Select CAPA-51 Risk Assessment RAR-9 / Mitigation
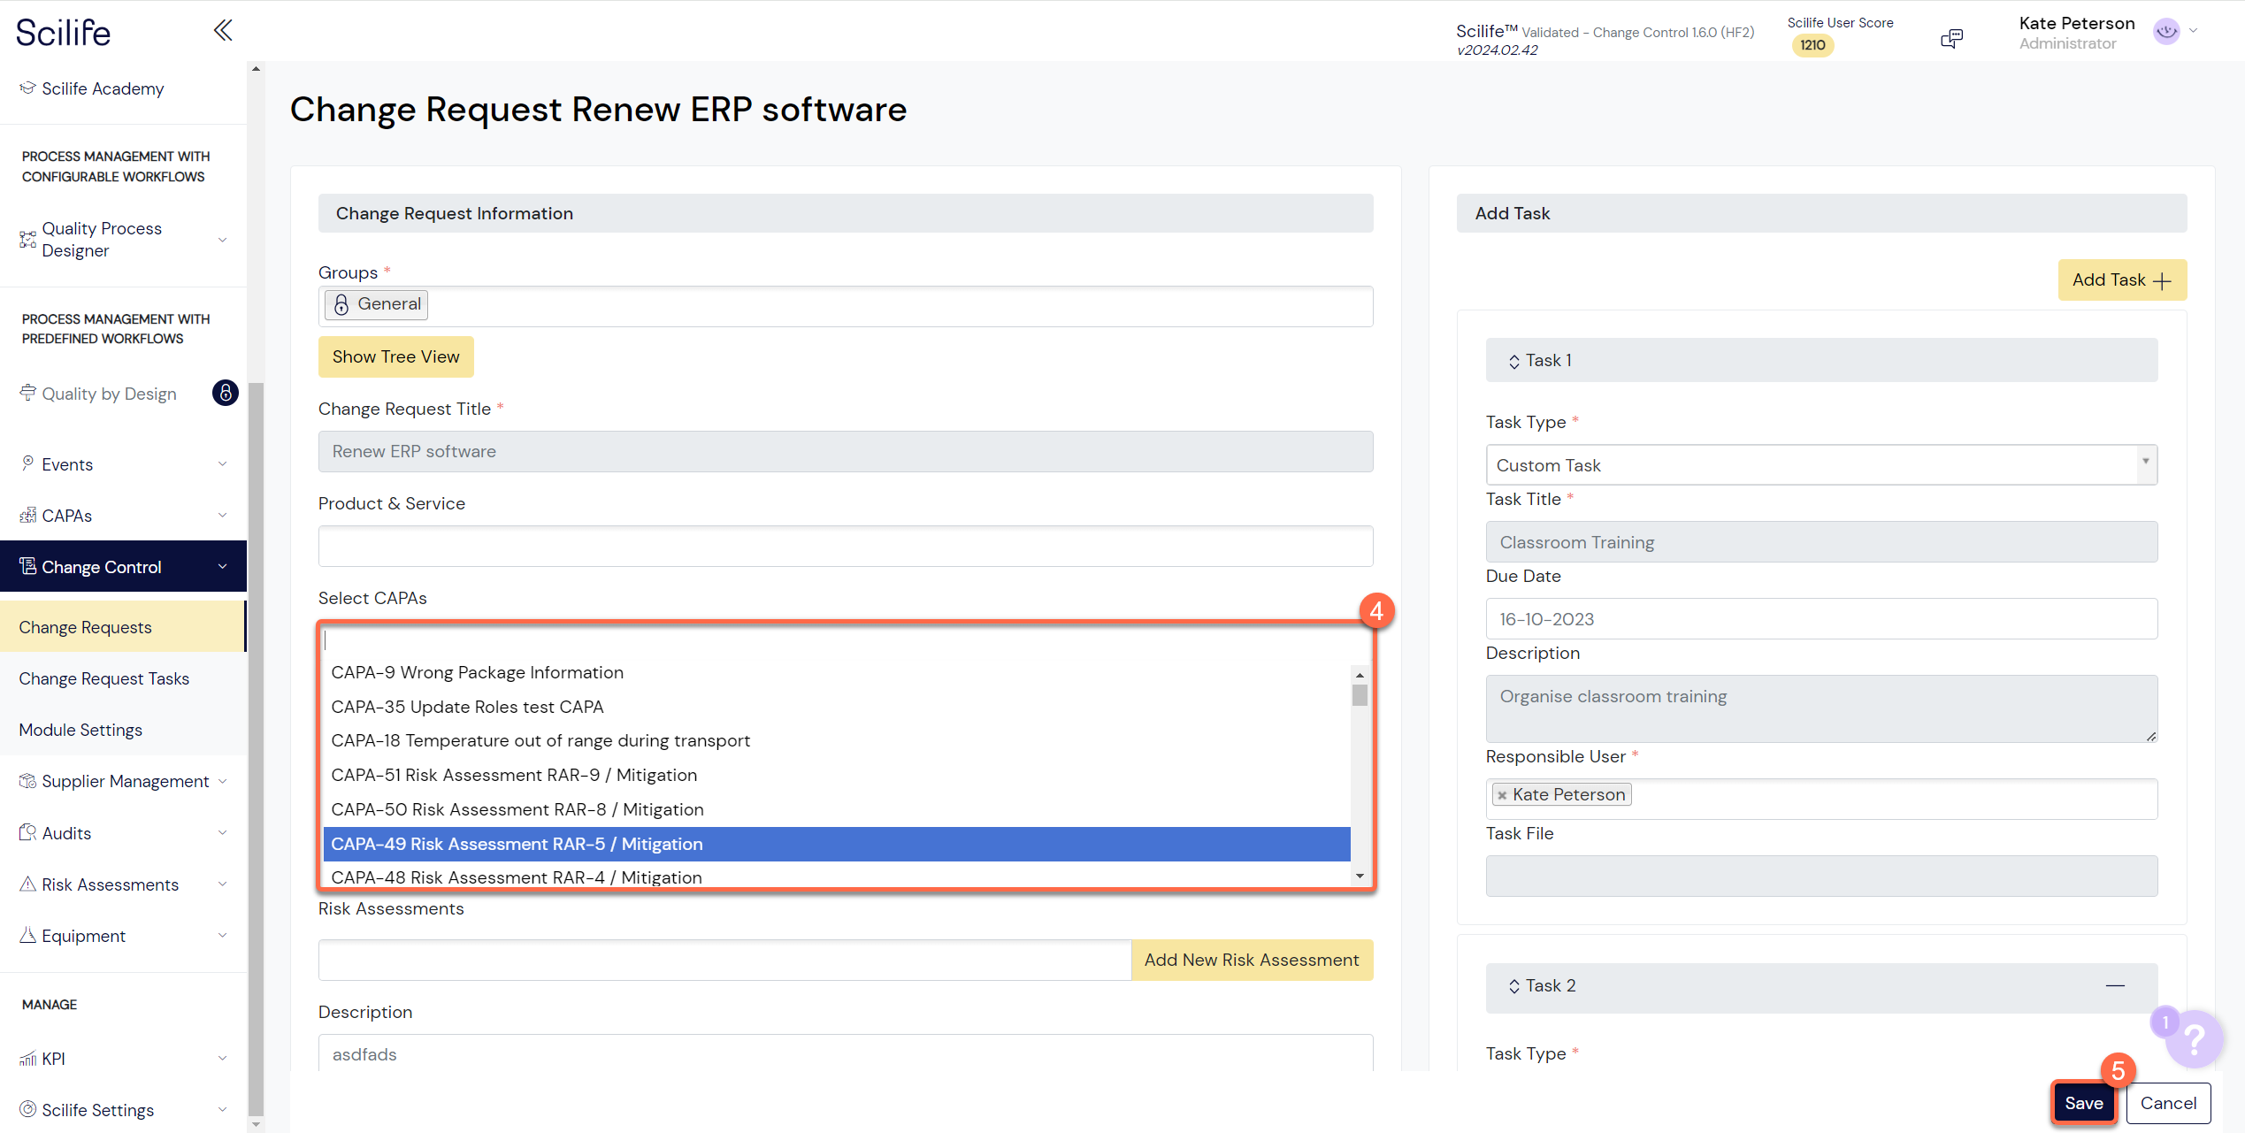Viewport: 2245px width, 1133px height. coord(837,775)
